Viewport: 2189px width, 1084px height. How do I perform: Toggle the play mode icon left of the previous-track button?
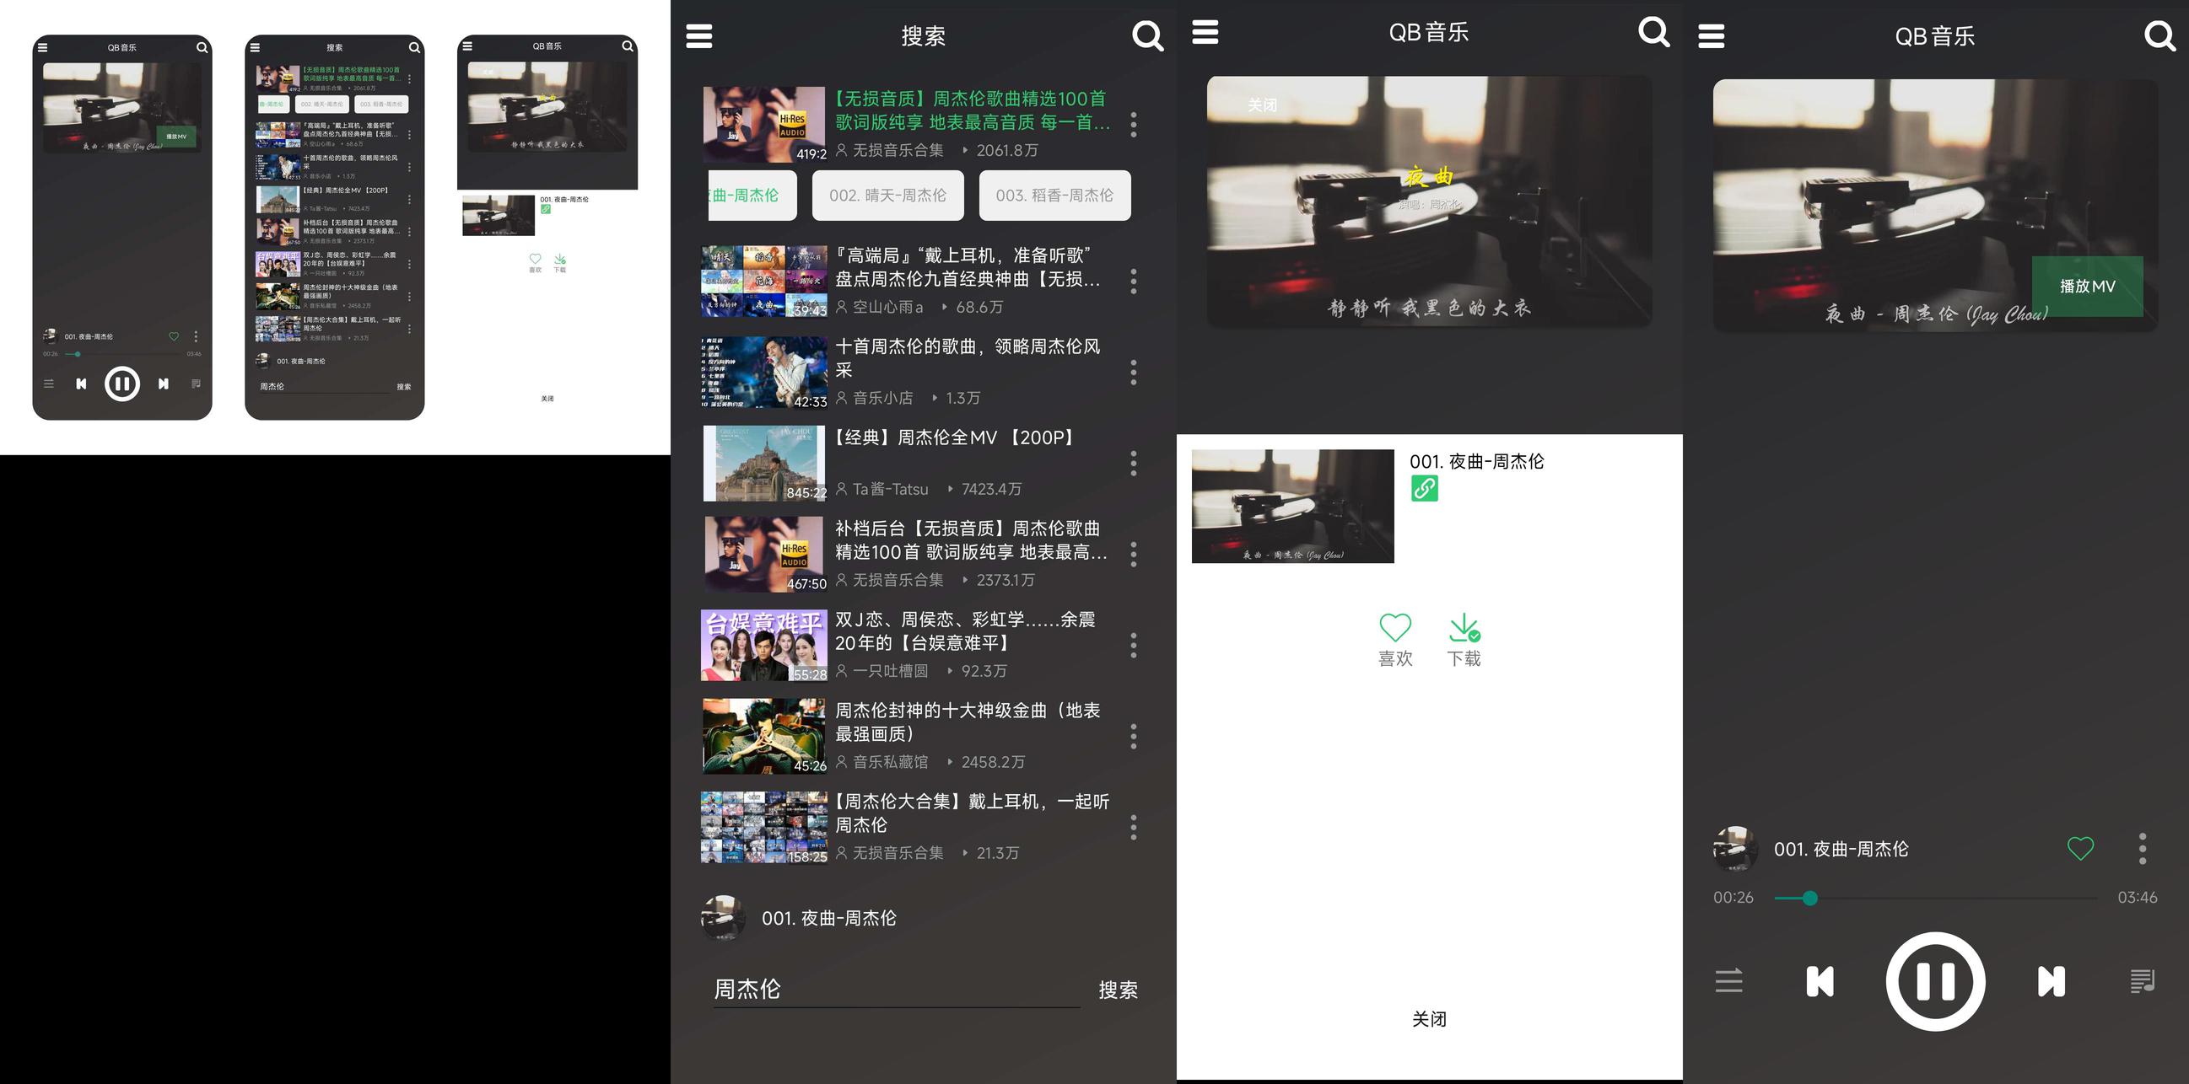(1728, 980)
